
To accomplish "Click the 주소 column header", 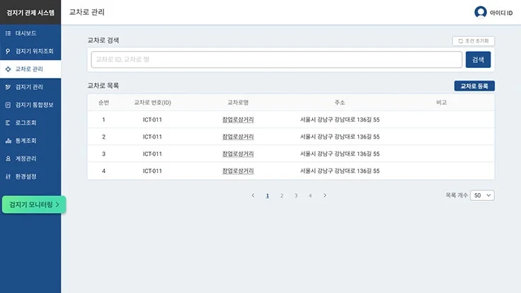I will (x=340, y=103).
